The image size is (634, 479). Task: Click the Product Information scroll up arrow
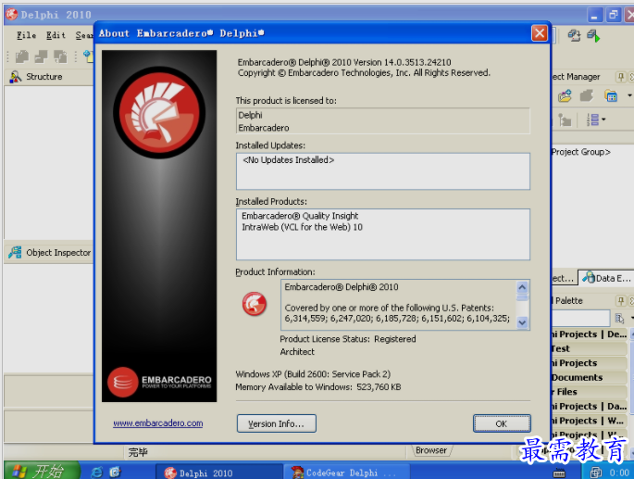point(522,287)
